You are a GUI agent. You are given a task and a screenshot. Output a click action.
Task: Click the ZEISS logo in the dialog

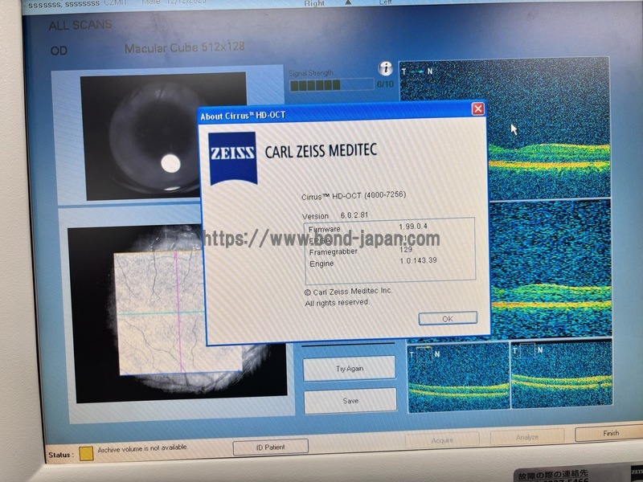click(232, 153)
